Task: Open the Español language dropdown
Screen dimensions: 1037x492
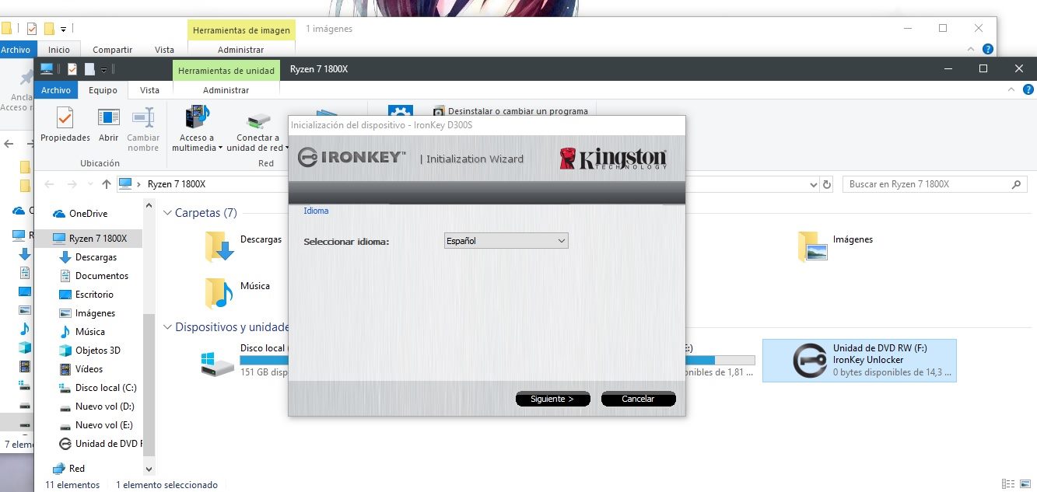Action: coord(506,241)
